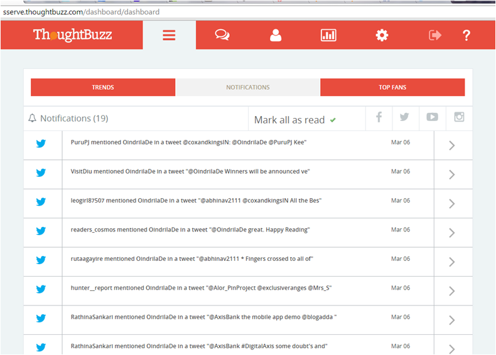
Task: Open the bar chart analytics icon
Action: (x=328, y=35)
